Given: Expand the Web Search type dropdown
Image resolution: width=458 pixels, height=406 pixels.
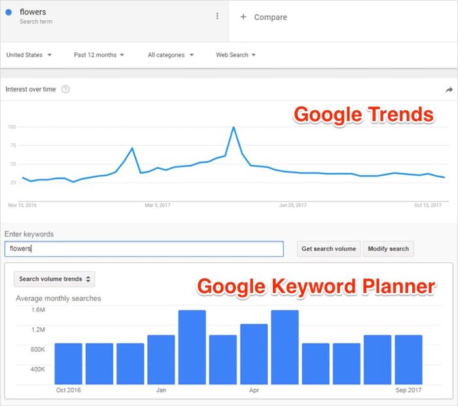Looking at the screenshot, I should [236, 55].
